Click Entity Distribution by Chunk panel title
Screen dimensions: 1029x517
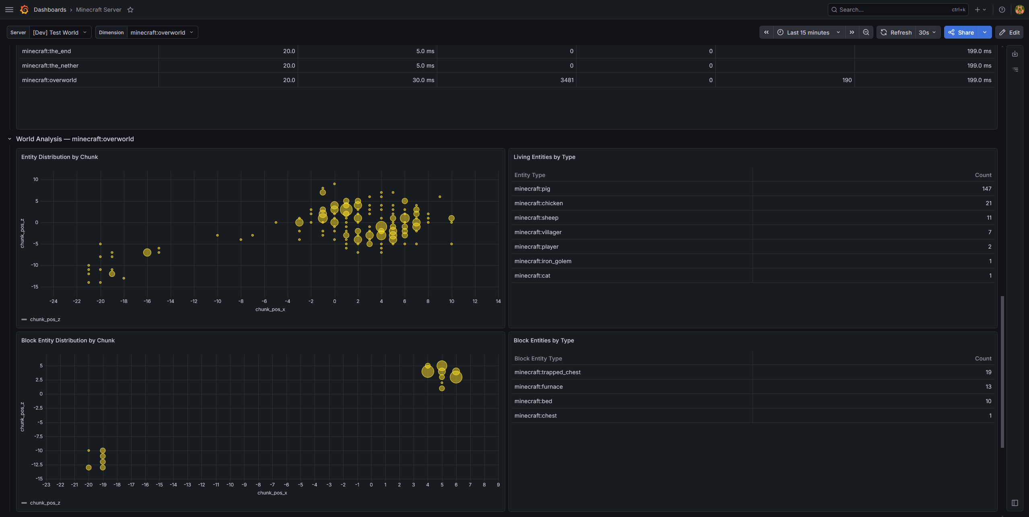point(60,157)
